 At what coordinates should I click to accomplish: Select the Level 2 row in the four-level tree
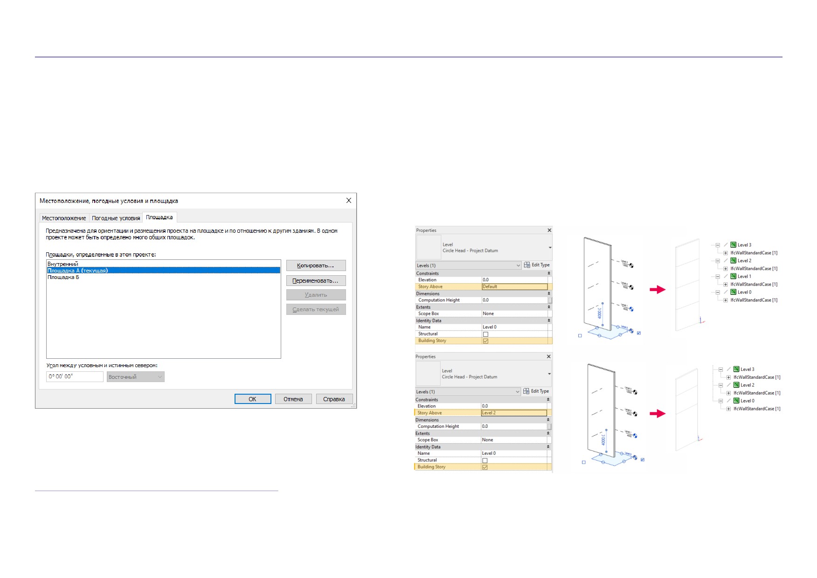click(x=744, y=261)
